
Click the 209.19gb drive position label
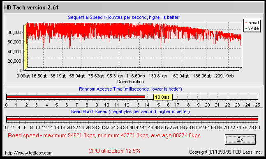click(x=224, y=76)
